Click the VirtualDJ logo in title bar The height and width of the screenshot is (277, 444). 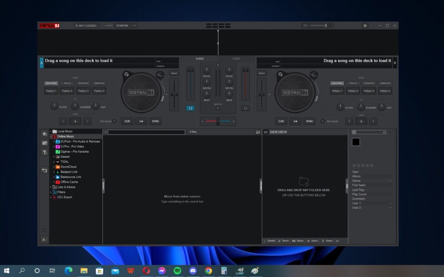tap(49, 26)
